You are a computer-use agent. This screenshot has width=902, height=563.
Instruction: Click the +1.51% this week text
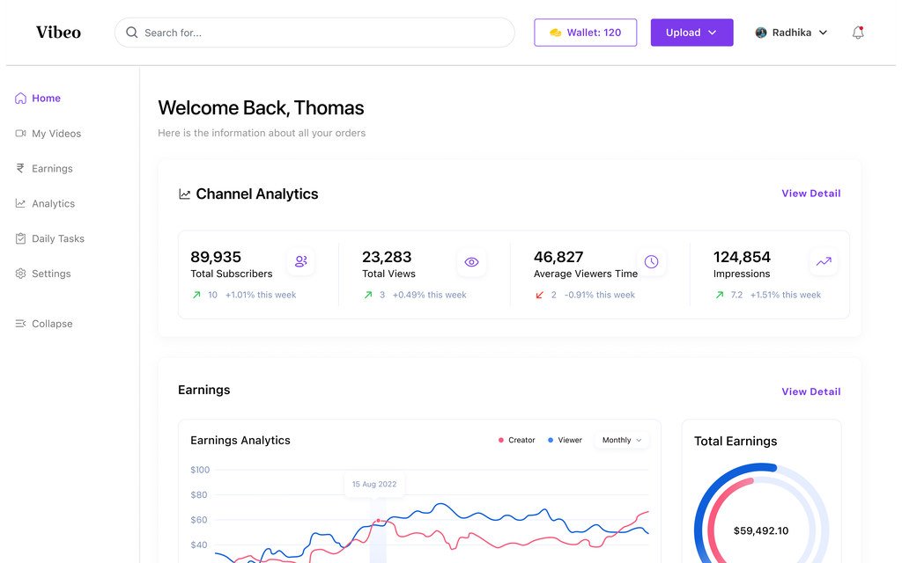(786, 295)
